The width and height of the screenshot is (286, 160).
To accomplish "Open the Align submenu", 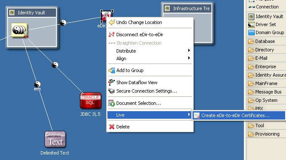I will (x=150, y=59).
